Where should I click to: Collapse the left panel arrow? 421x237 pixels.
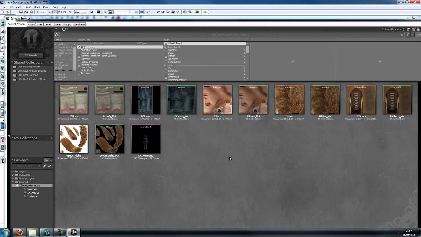tap(9, 136)
